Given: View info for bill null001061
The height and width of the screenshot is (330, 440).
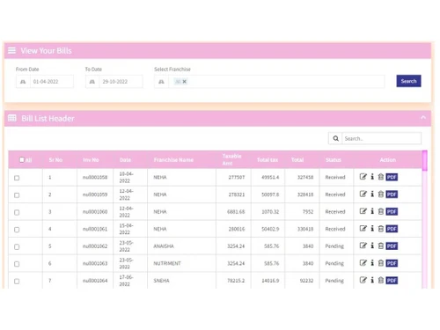Looking at the screenshot, I should click(372, 228).
